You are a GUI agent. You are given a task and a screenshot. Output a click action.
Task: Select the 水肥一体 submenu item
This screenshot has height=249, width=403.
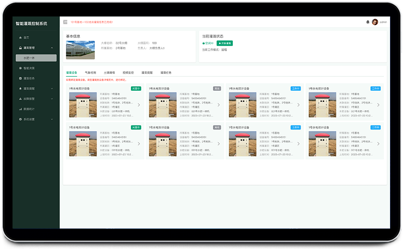click(x=36, y=58)
